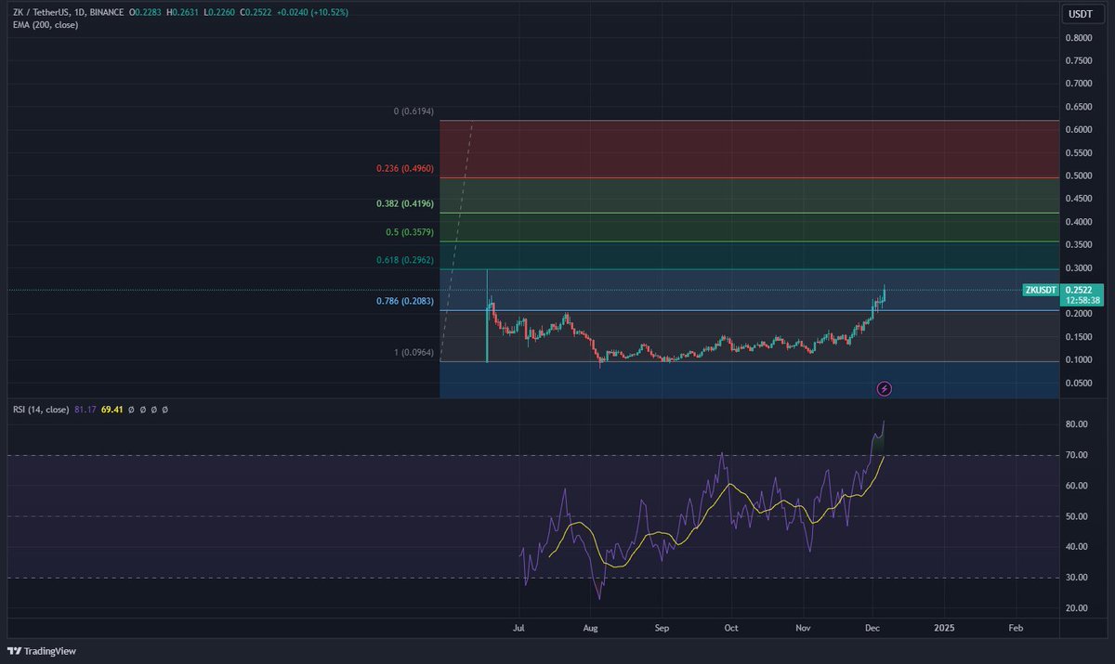1115x664 pixels.
Task: Click Dec on the time axis
Action: 872,628
